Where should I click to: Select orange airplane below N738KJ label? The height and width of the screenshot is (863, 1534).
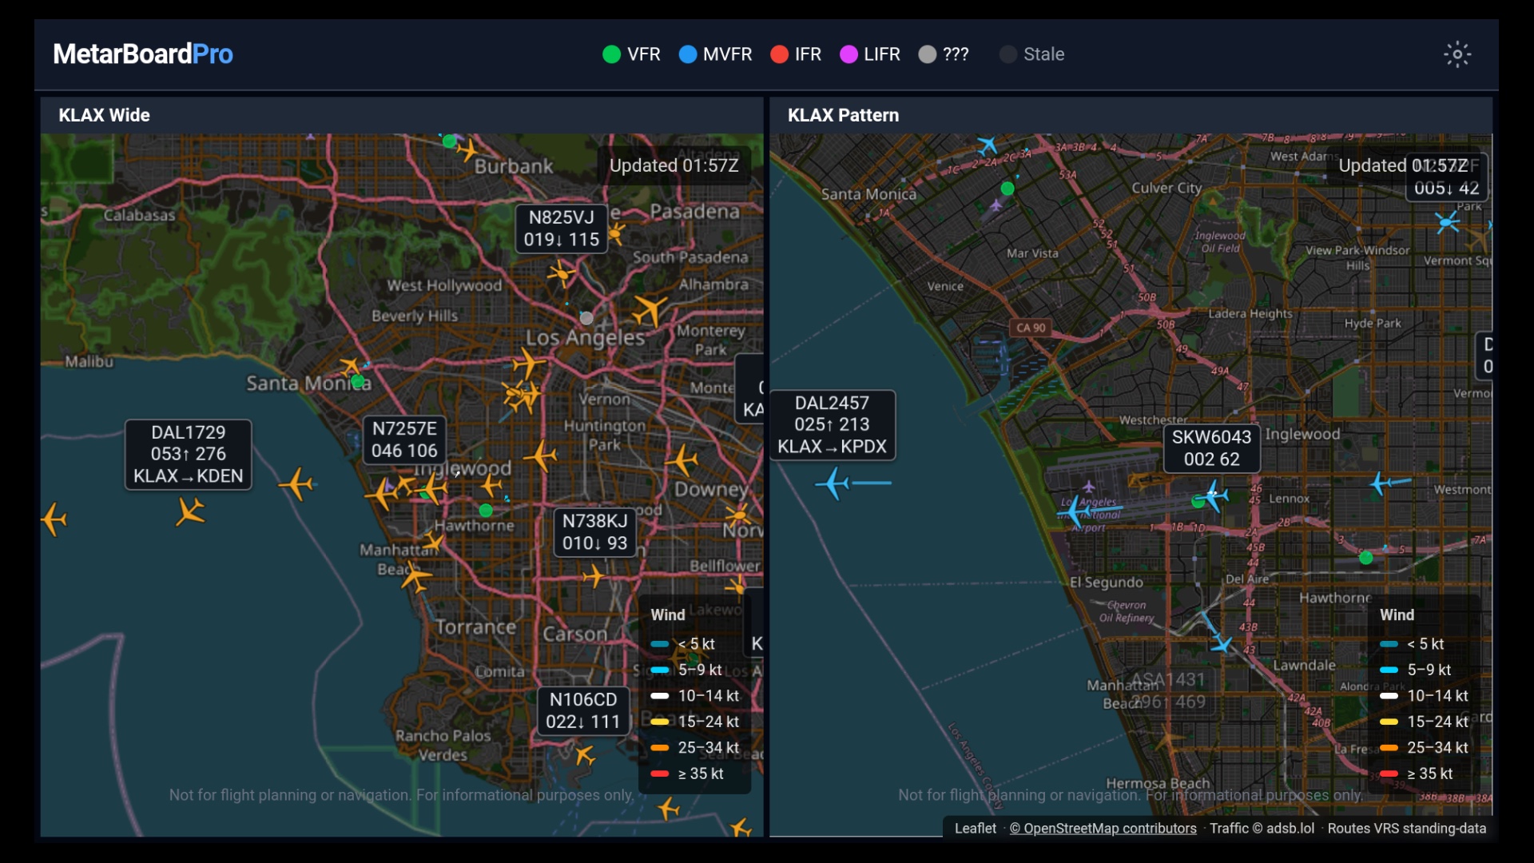[594, 575]
